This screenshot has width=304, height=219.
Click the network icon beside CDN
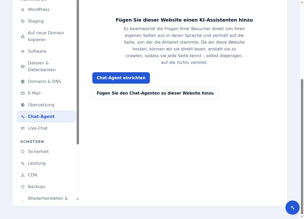23,175
